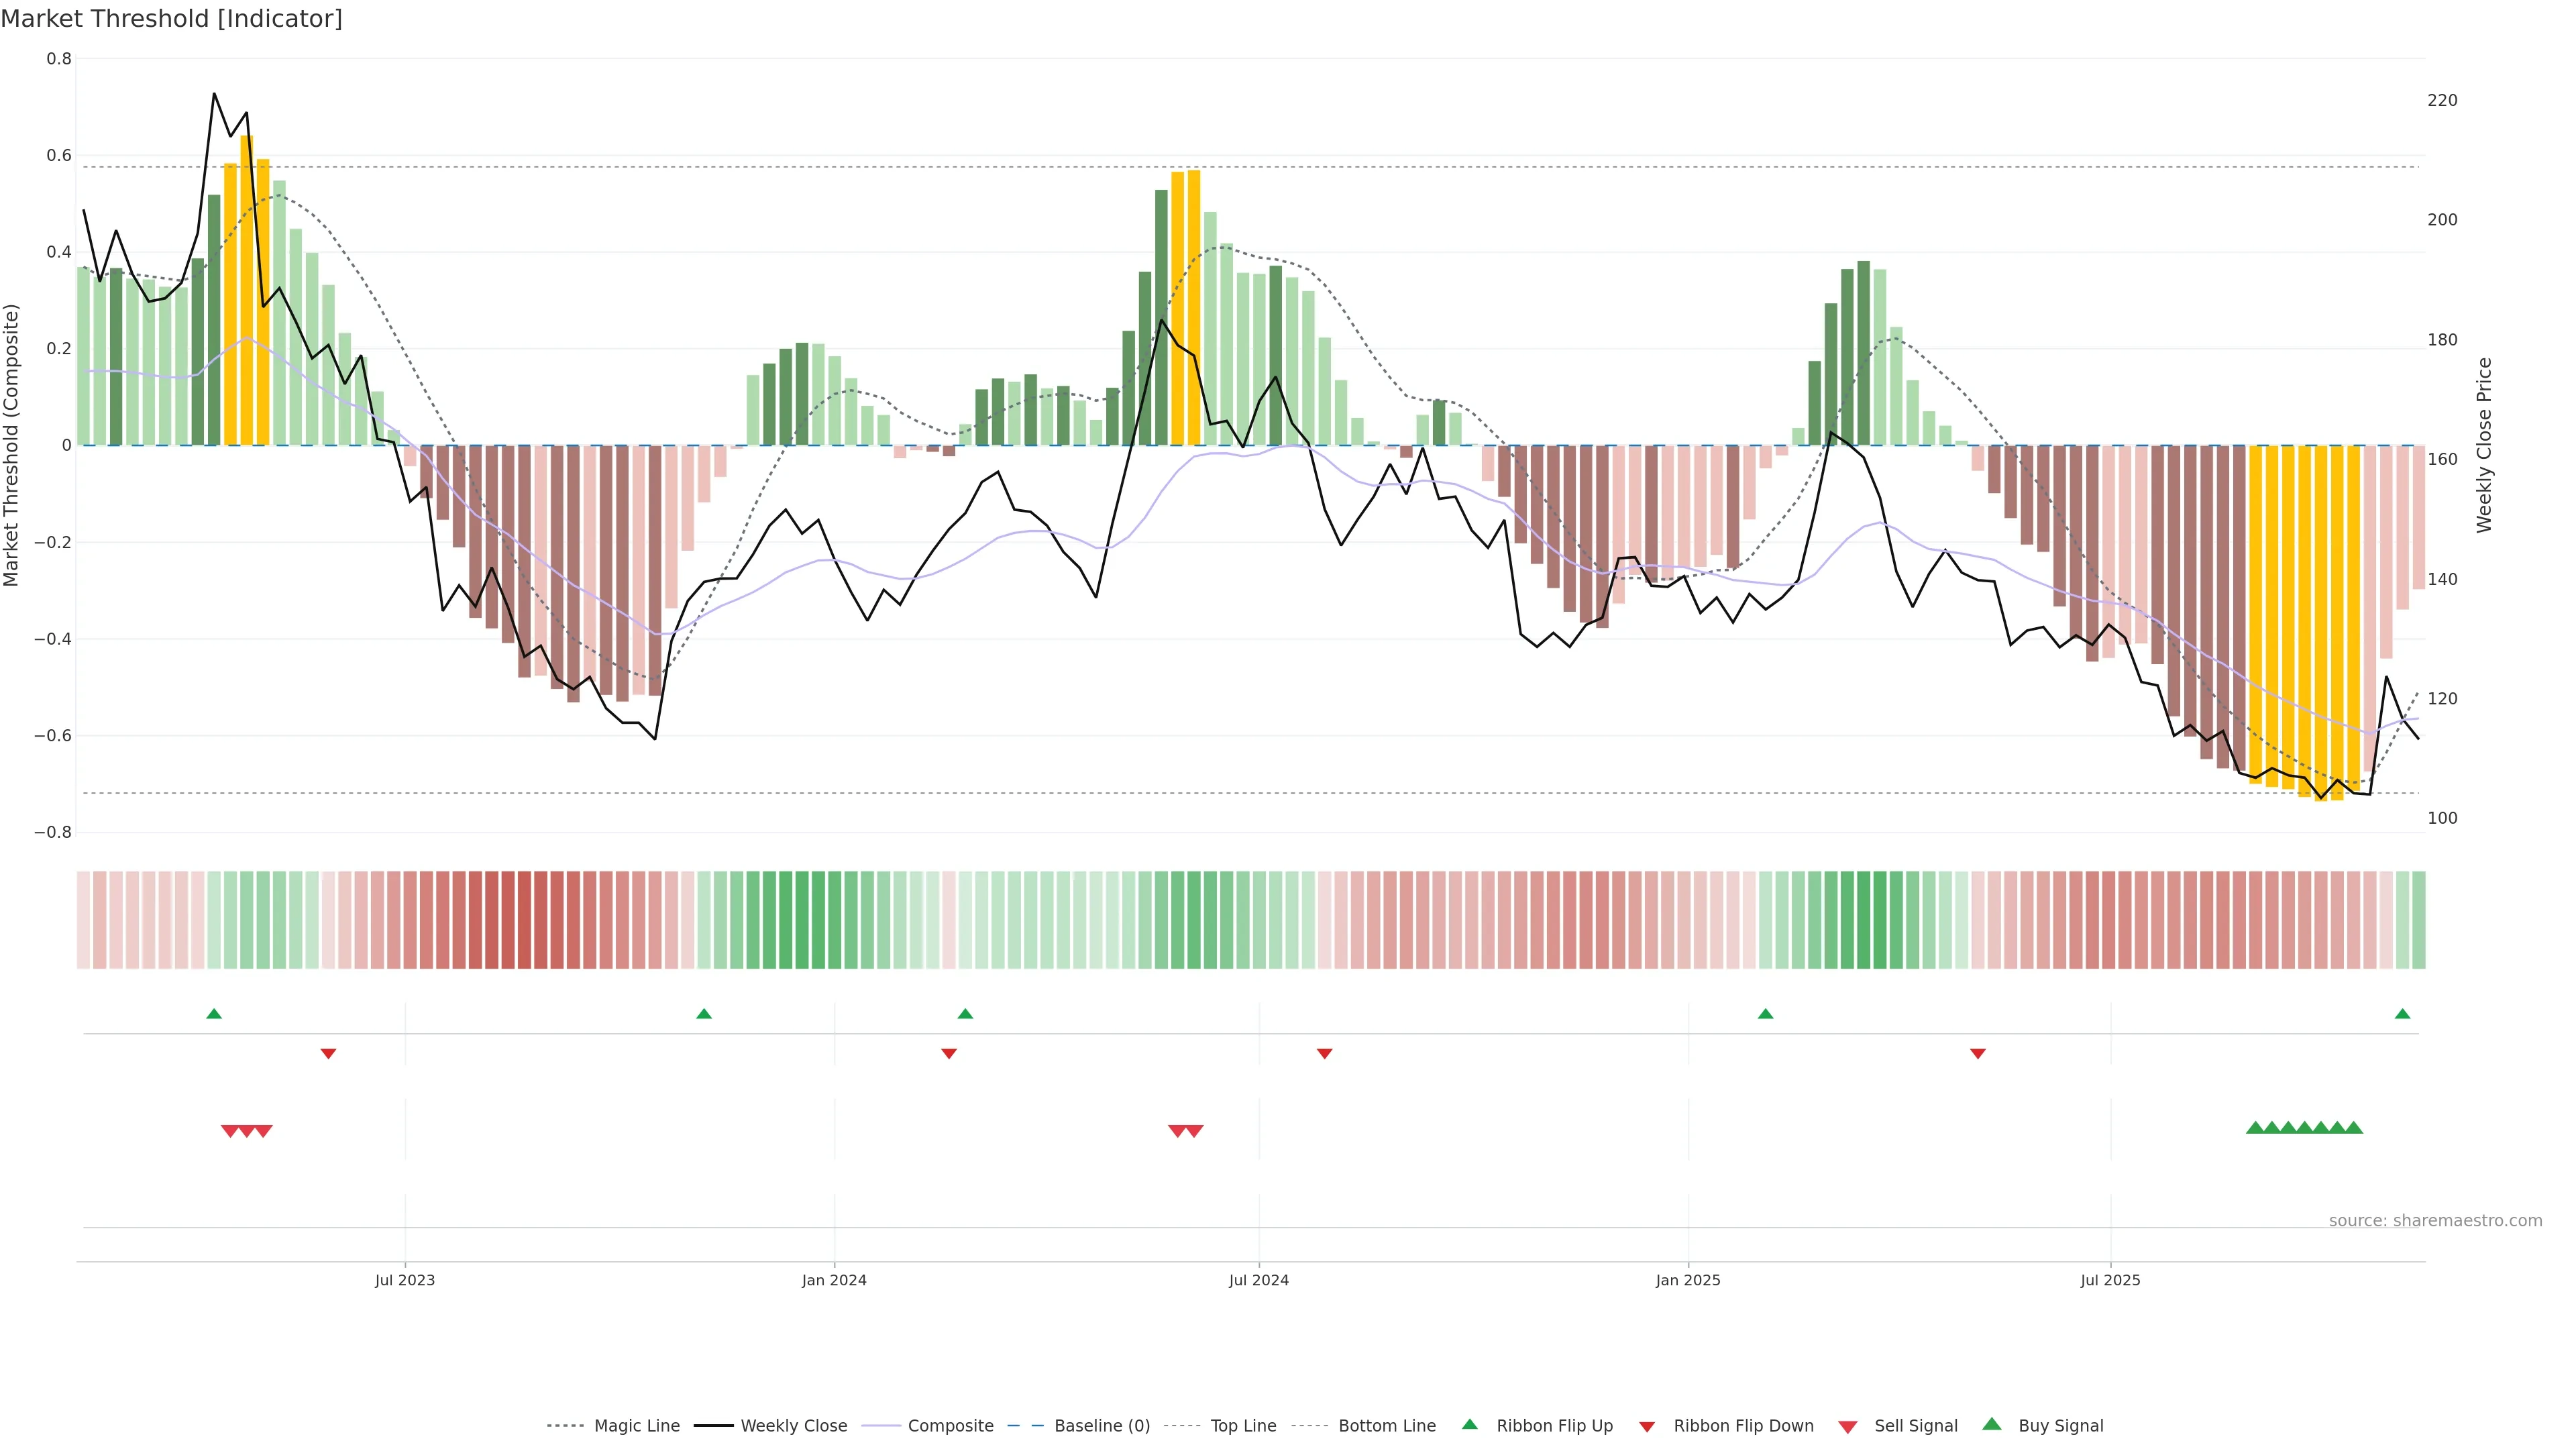Click the Weekly Close Price axis title
The height and width of the screenshot is (1449, 2576).
pyautogui.click(x=2484, y=445)
